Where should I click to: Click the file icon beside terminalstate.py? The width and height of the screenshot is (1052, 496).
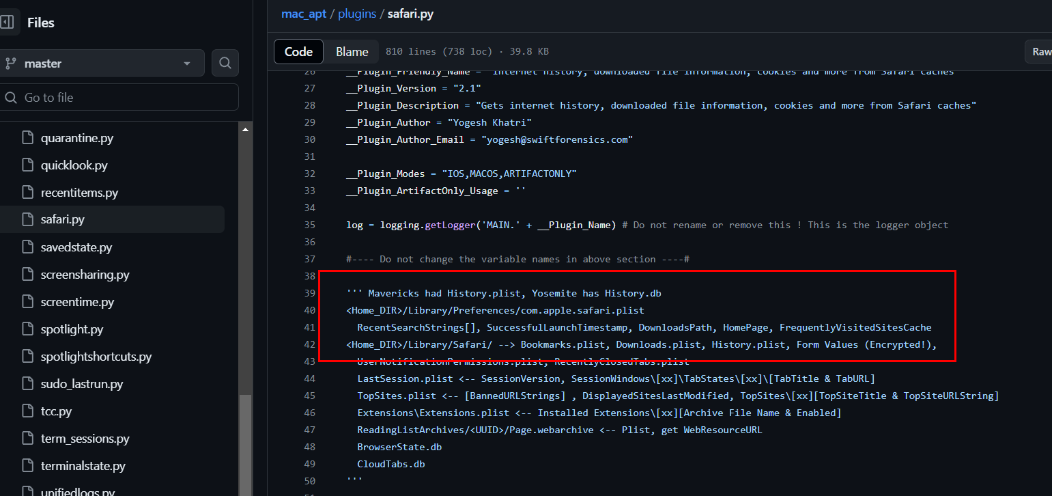tap(27, 466)
